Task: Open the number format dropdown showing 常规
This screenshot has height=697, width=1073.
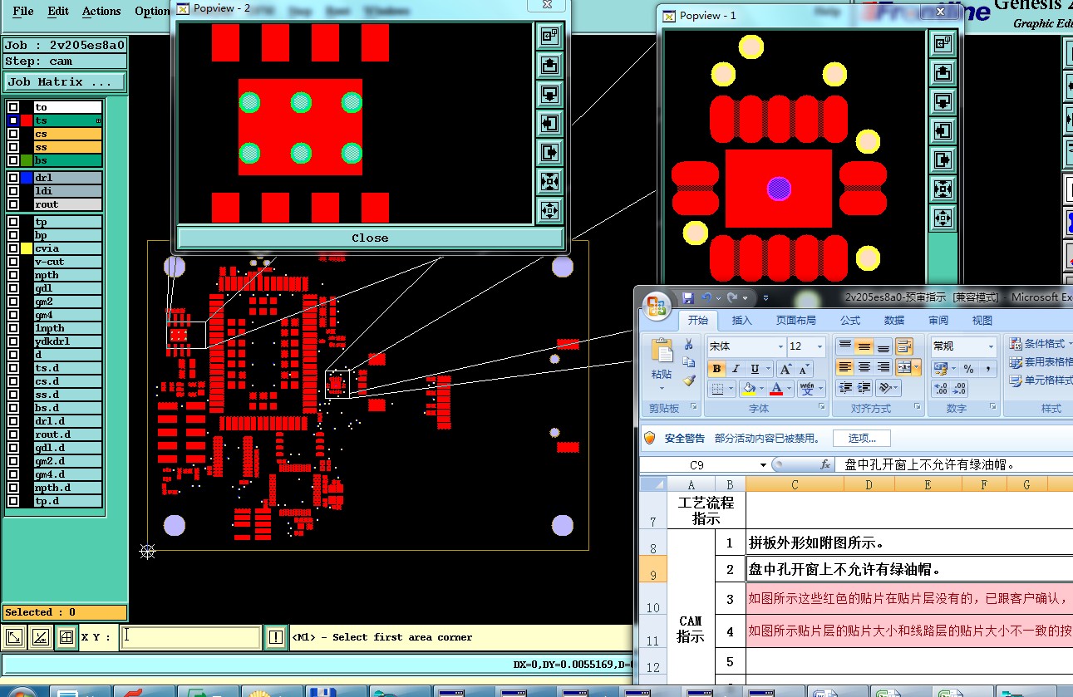Action: point(991,346)
